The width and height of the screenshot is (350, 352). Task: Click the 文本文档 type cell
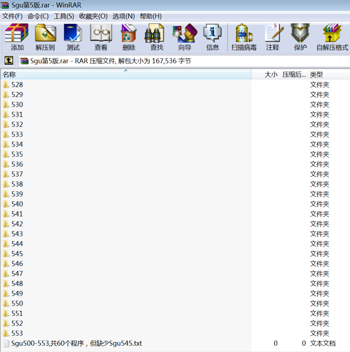[323, 343]
